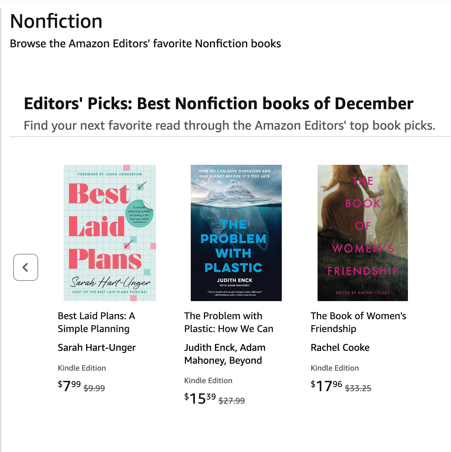
Task: Open the Best Laid Plans book cover
Action: (110, 233)
